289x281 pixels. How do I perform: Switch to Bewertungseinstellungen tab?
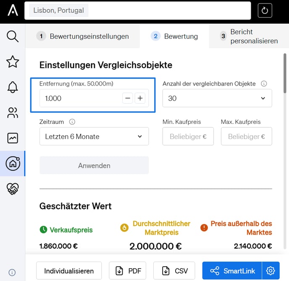83,36
